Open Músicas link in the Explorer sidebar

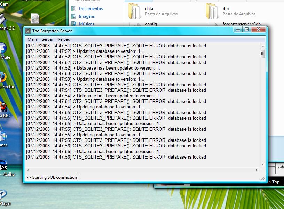[x=86, y=24]
